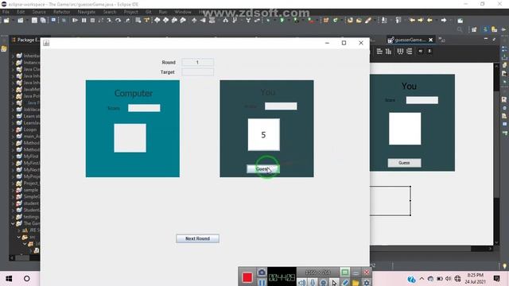Click the Terminate (stop) toolbar icon
The width and height of the screenshot is (509, 286).
pyautogui.click(x=92, y=21)
